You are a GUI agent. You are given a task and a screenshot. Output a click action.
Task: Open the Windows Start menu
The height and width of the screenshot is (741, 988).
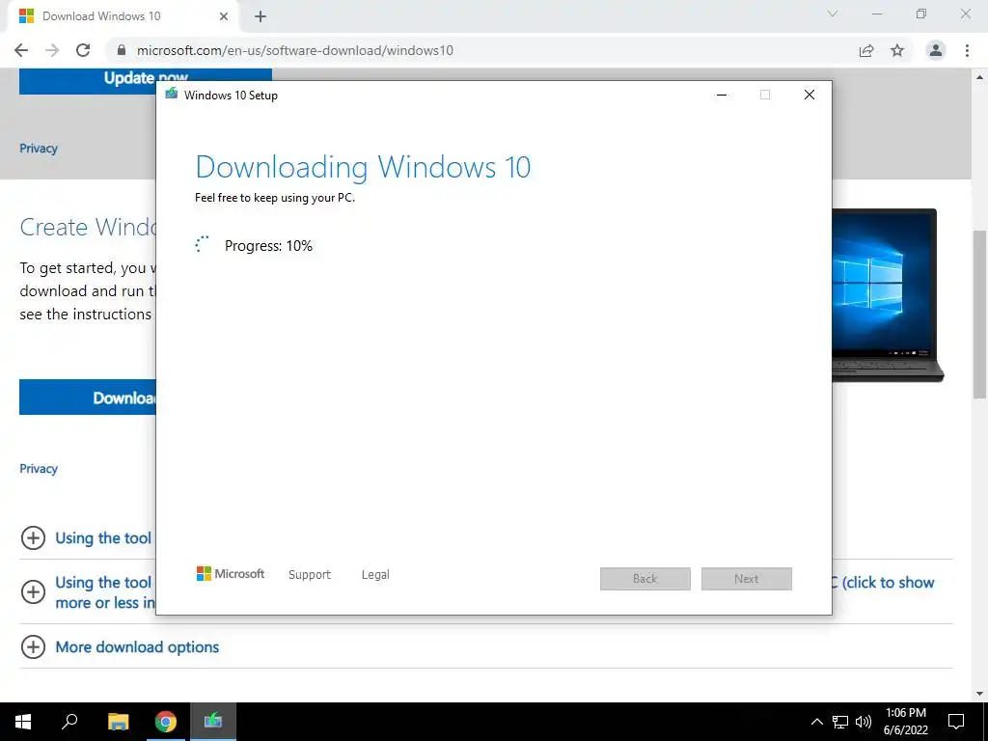click(23, 722)
